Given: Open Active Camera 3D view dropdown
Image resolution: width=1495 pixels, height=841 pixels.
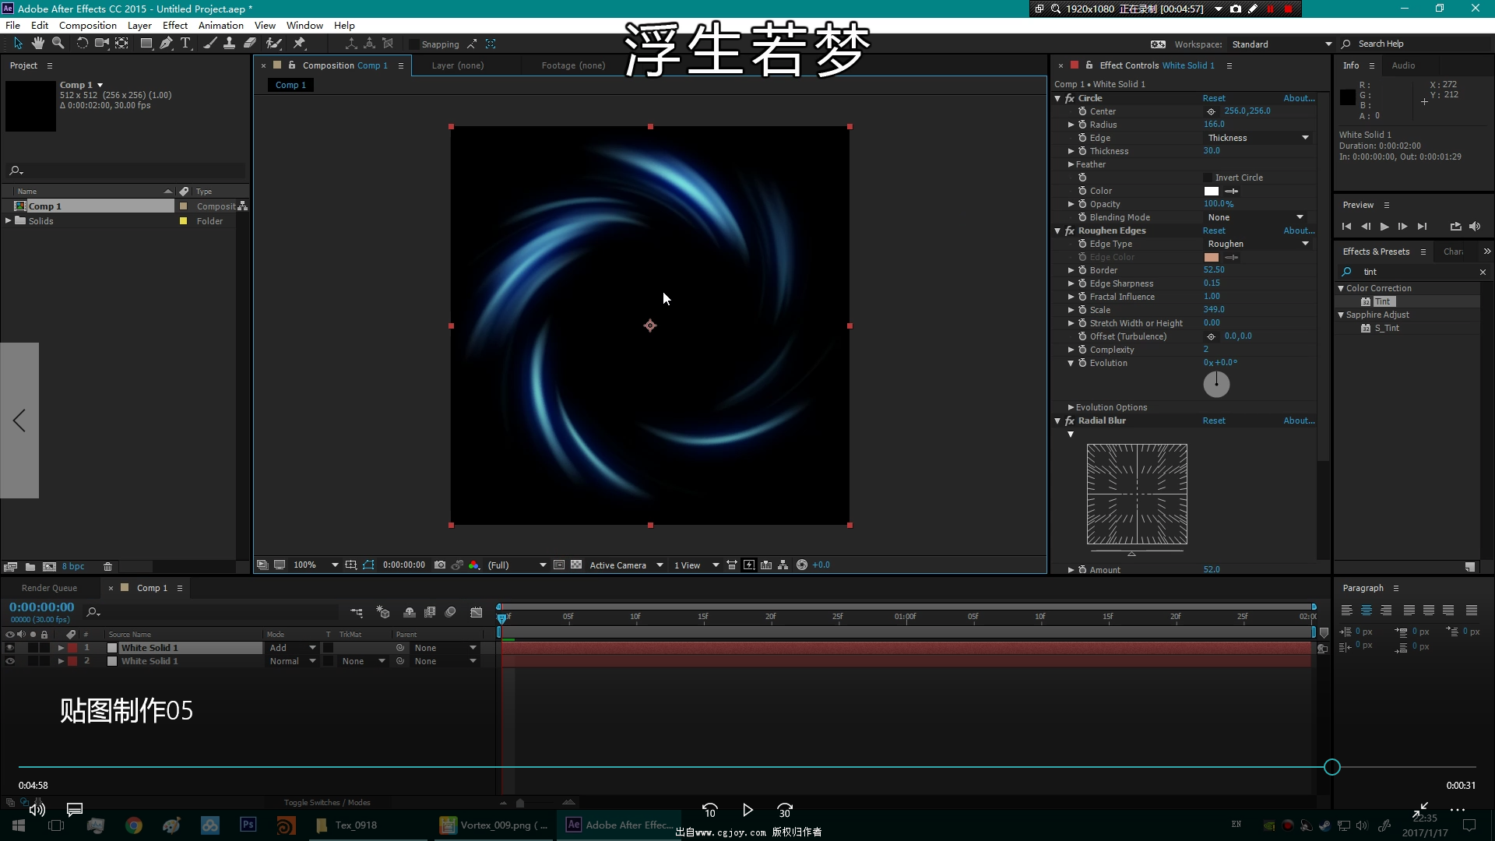Looking at the screenshot, I should [x=626, y=565].
